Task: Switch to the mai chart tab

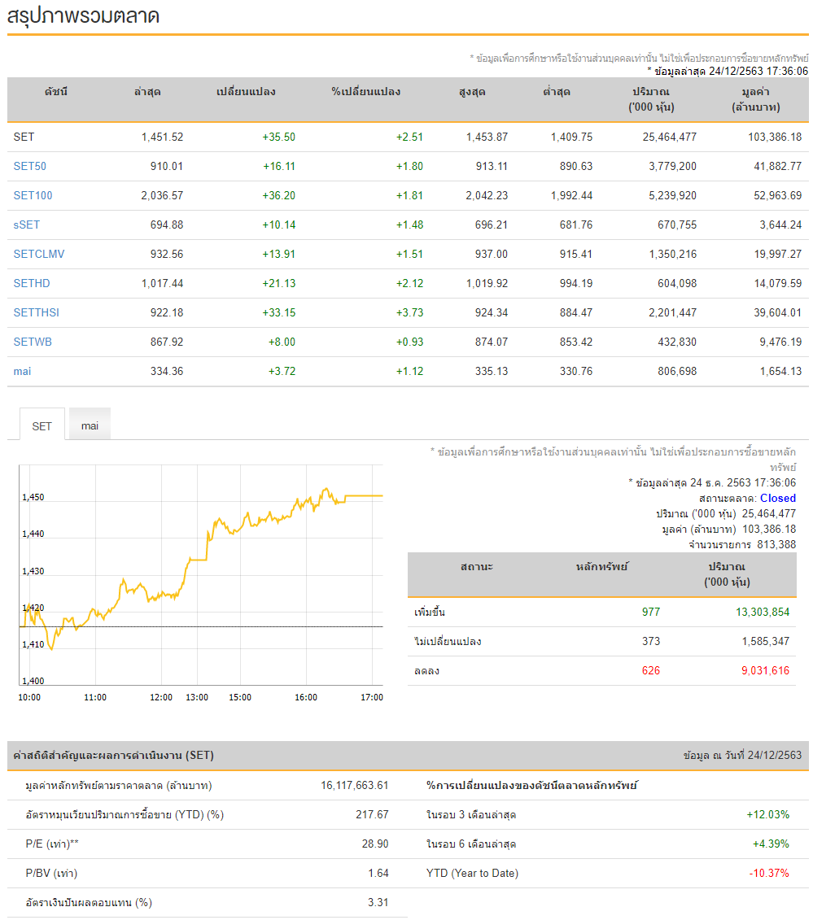Action: click(90, 425)
